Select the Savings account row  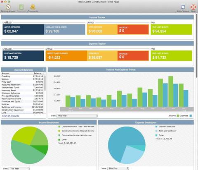(22, 79)
